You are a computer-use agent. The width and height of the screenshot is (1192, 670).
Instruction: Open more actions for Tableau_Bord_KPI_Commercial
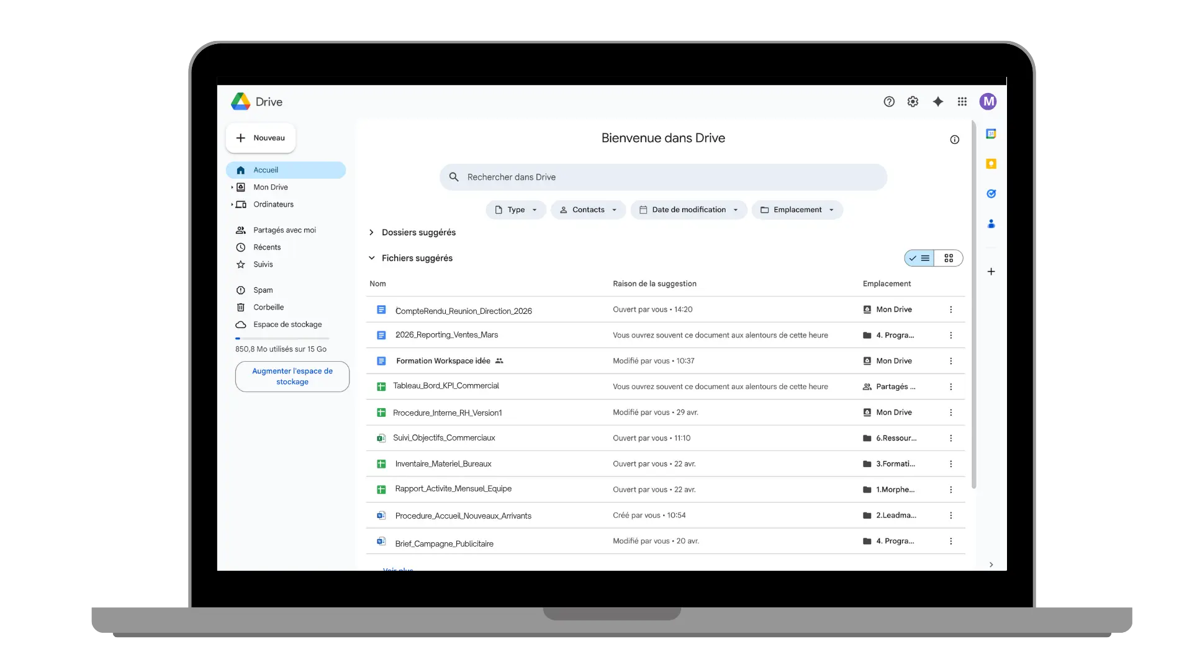pos(950,386)
